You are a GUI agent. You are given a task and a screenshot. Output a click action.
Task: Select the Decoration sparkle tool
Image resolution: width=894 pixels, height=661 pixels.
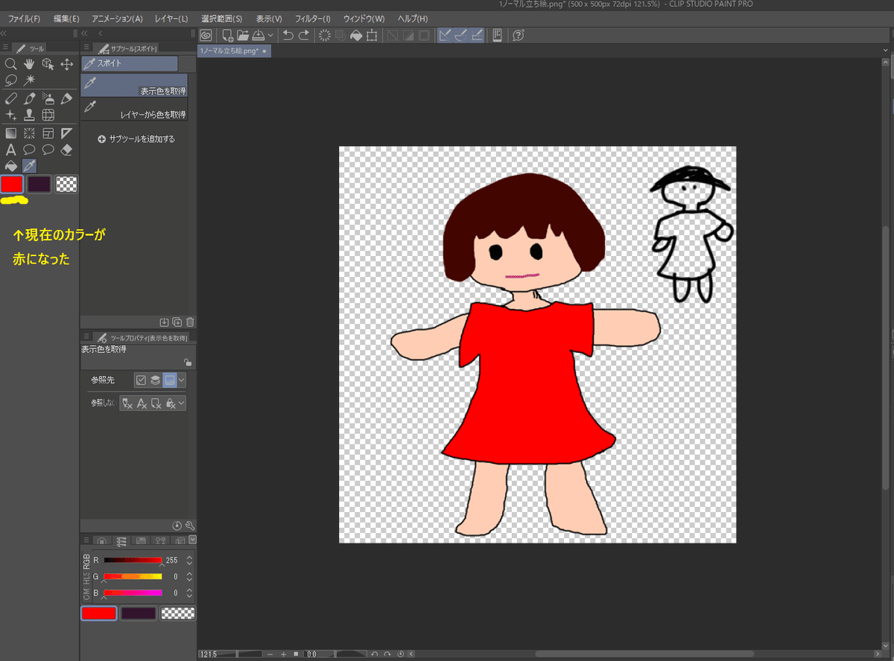coord(11,115)
